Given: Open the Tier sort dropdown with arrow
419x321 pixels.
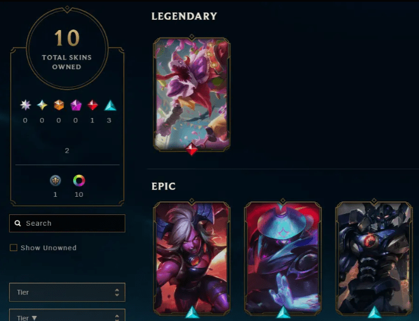Looking at the screenshot, I should coord(67,315).
